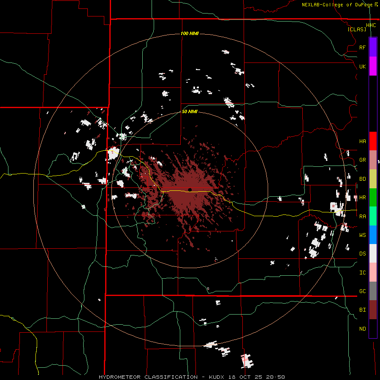Screen dimensions: 380x380
Task: Select the GR dusty pink legend swatch
Action: 373,160
